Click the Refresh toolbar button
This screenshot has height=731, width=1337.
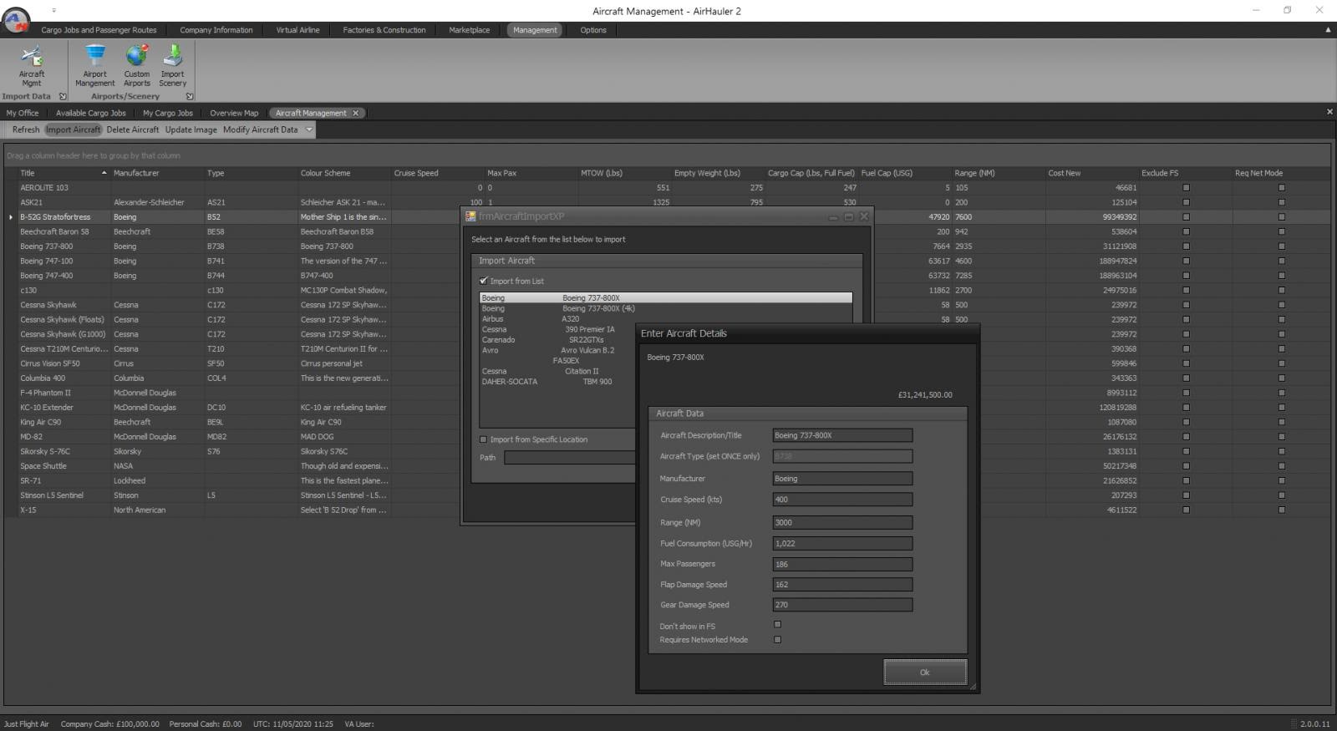[26, 129]
